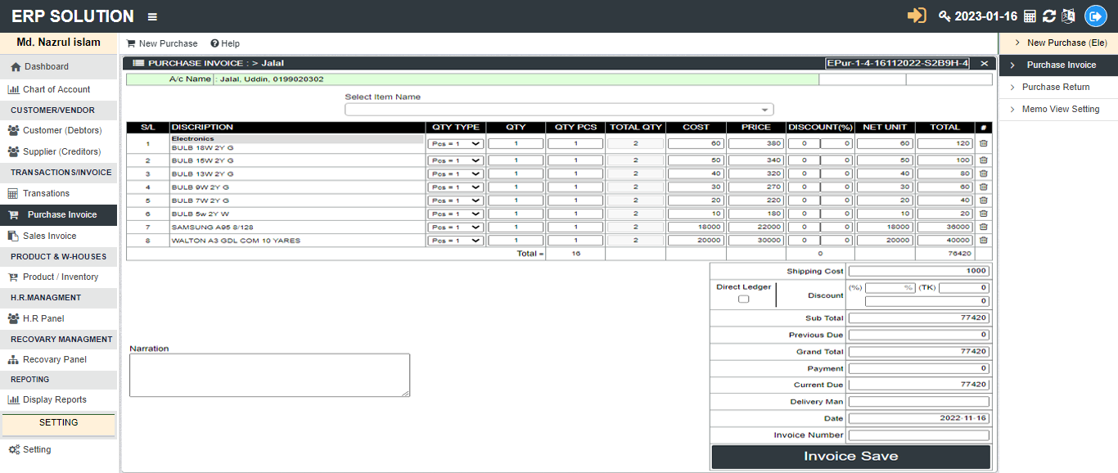Click into the Narration text area
The width and height of the screenshot is (1118, 473).
(269, 375)
